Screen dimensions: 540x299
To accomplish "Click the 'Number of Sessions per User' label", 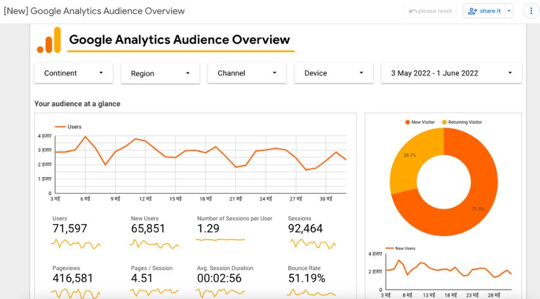I will (x=235, y=219).
